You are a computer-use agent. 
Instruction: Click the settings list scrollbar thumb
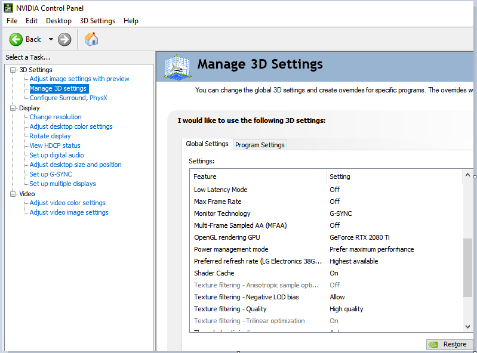(x=467, y=268)
